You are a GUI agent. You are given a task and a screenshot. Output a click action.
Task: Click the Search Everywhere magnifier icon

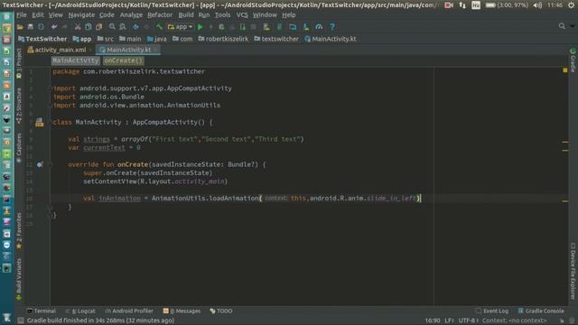(562, 26)
